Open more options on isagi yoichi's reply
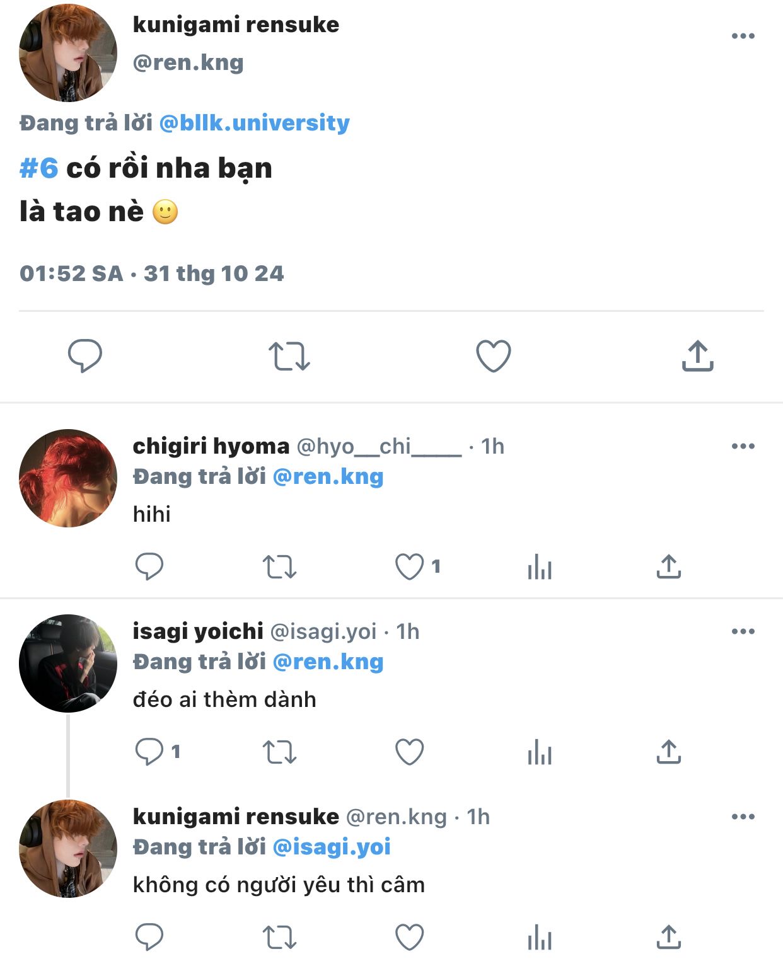 (743, 631)
